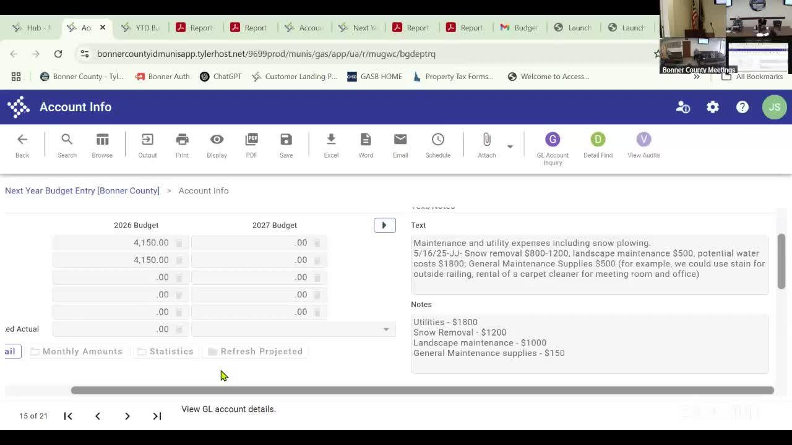
Task: Click the Save disk icon
Action: pos(286,140)
